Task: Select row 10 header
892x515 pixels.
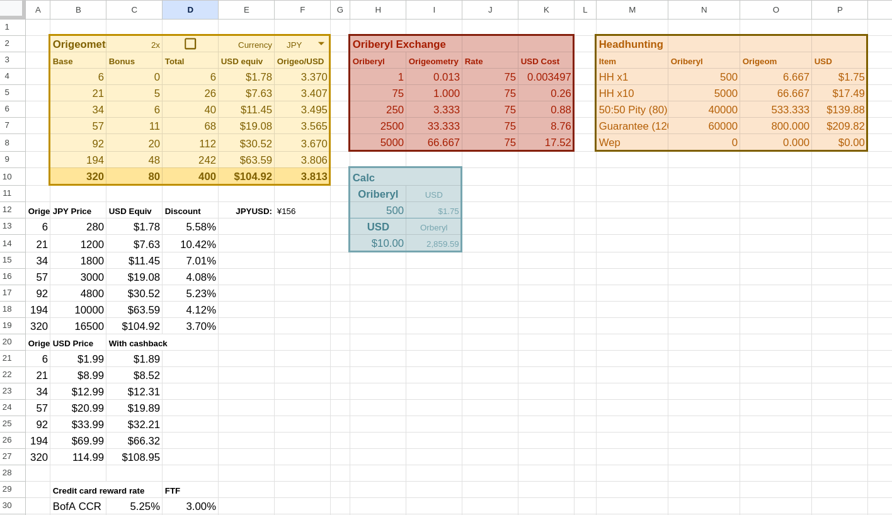Action: tap(13, 176)
